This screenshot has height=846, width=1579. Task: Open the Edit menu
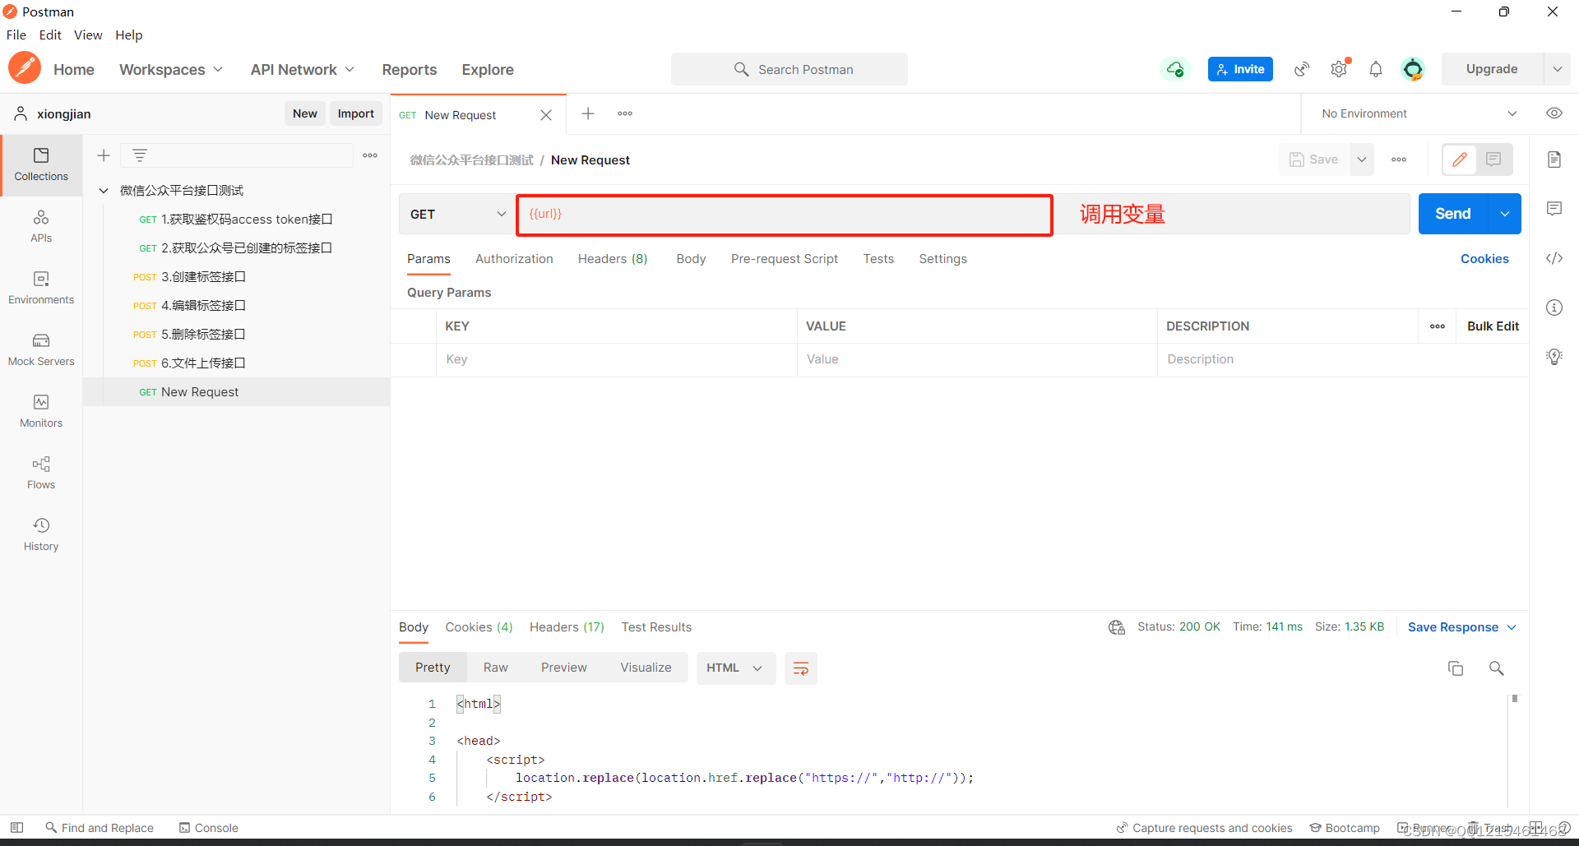[x=50, y=35]
